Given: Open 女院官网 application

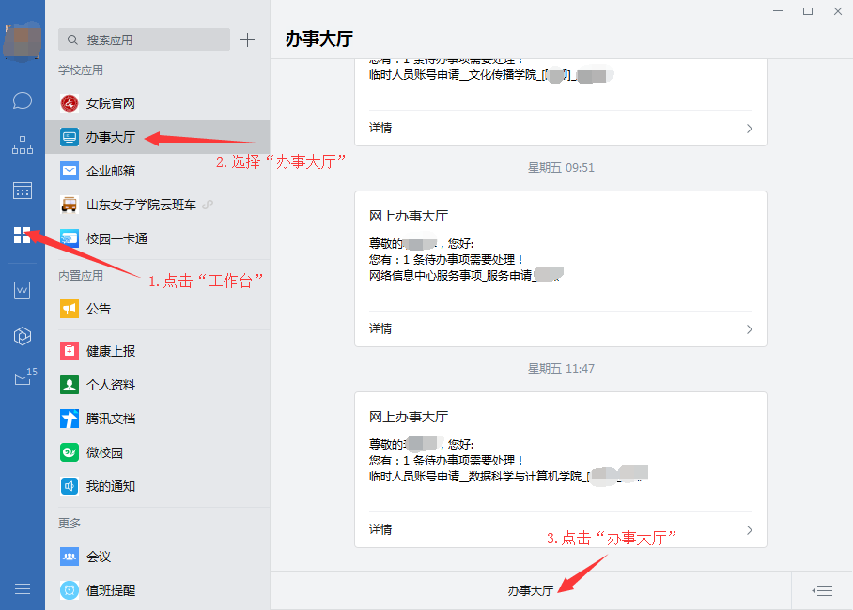Looking at the screenshot, I should (x=111, y=103).
